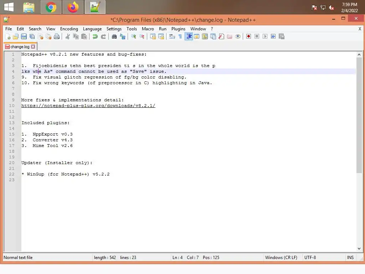Click UTF-8 encoding in status bar
The height and width of the screenshot is (274, 365).
[310, 258]
